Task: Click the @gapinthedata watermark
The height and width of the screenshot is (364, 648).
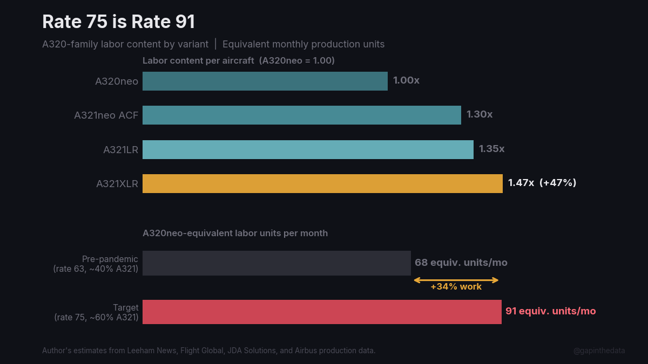Action: pyautogui.click(x=599, y=351)
